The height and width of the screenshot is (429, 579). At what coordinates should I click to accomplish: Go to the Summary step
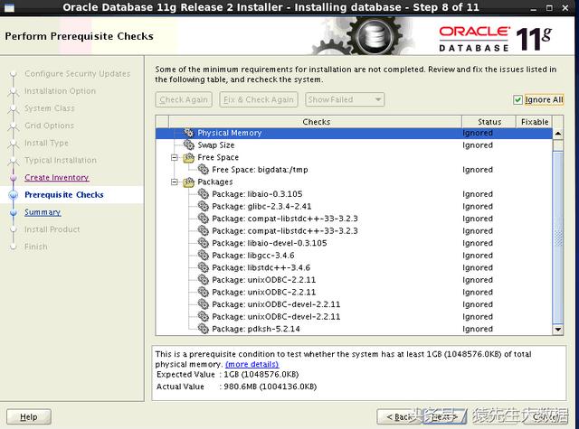[x=43, y=212]
